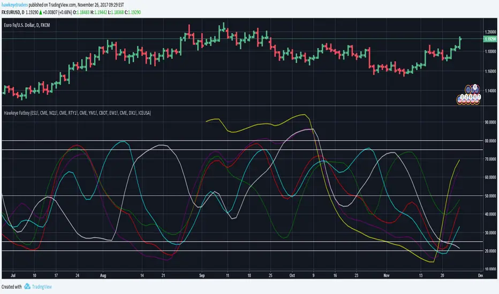Click the 25 date label before Oct

(270, 275)
